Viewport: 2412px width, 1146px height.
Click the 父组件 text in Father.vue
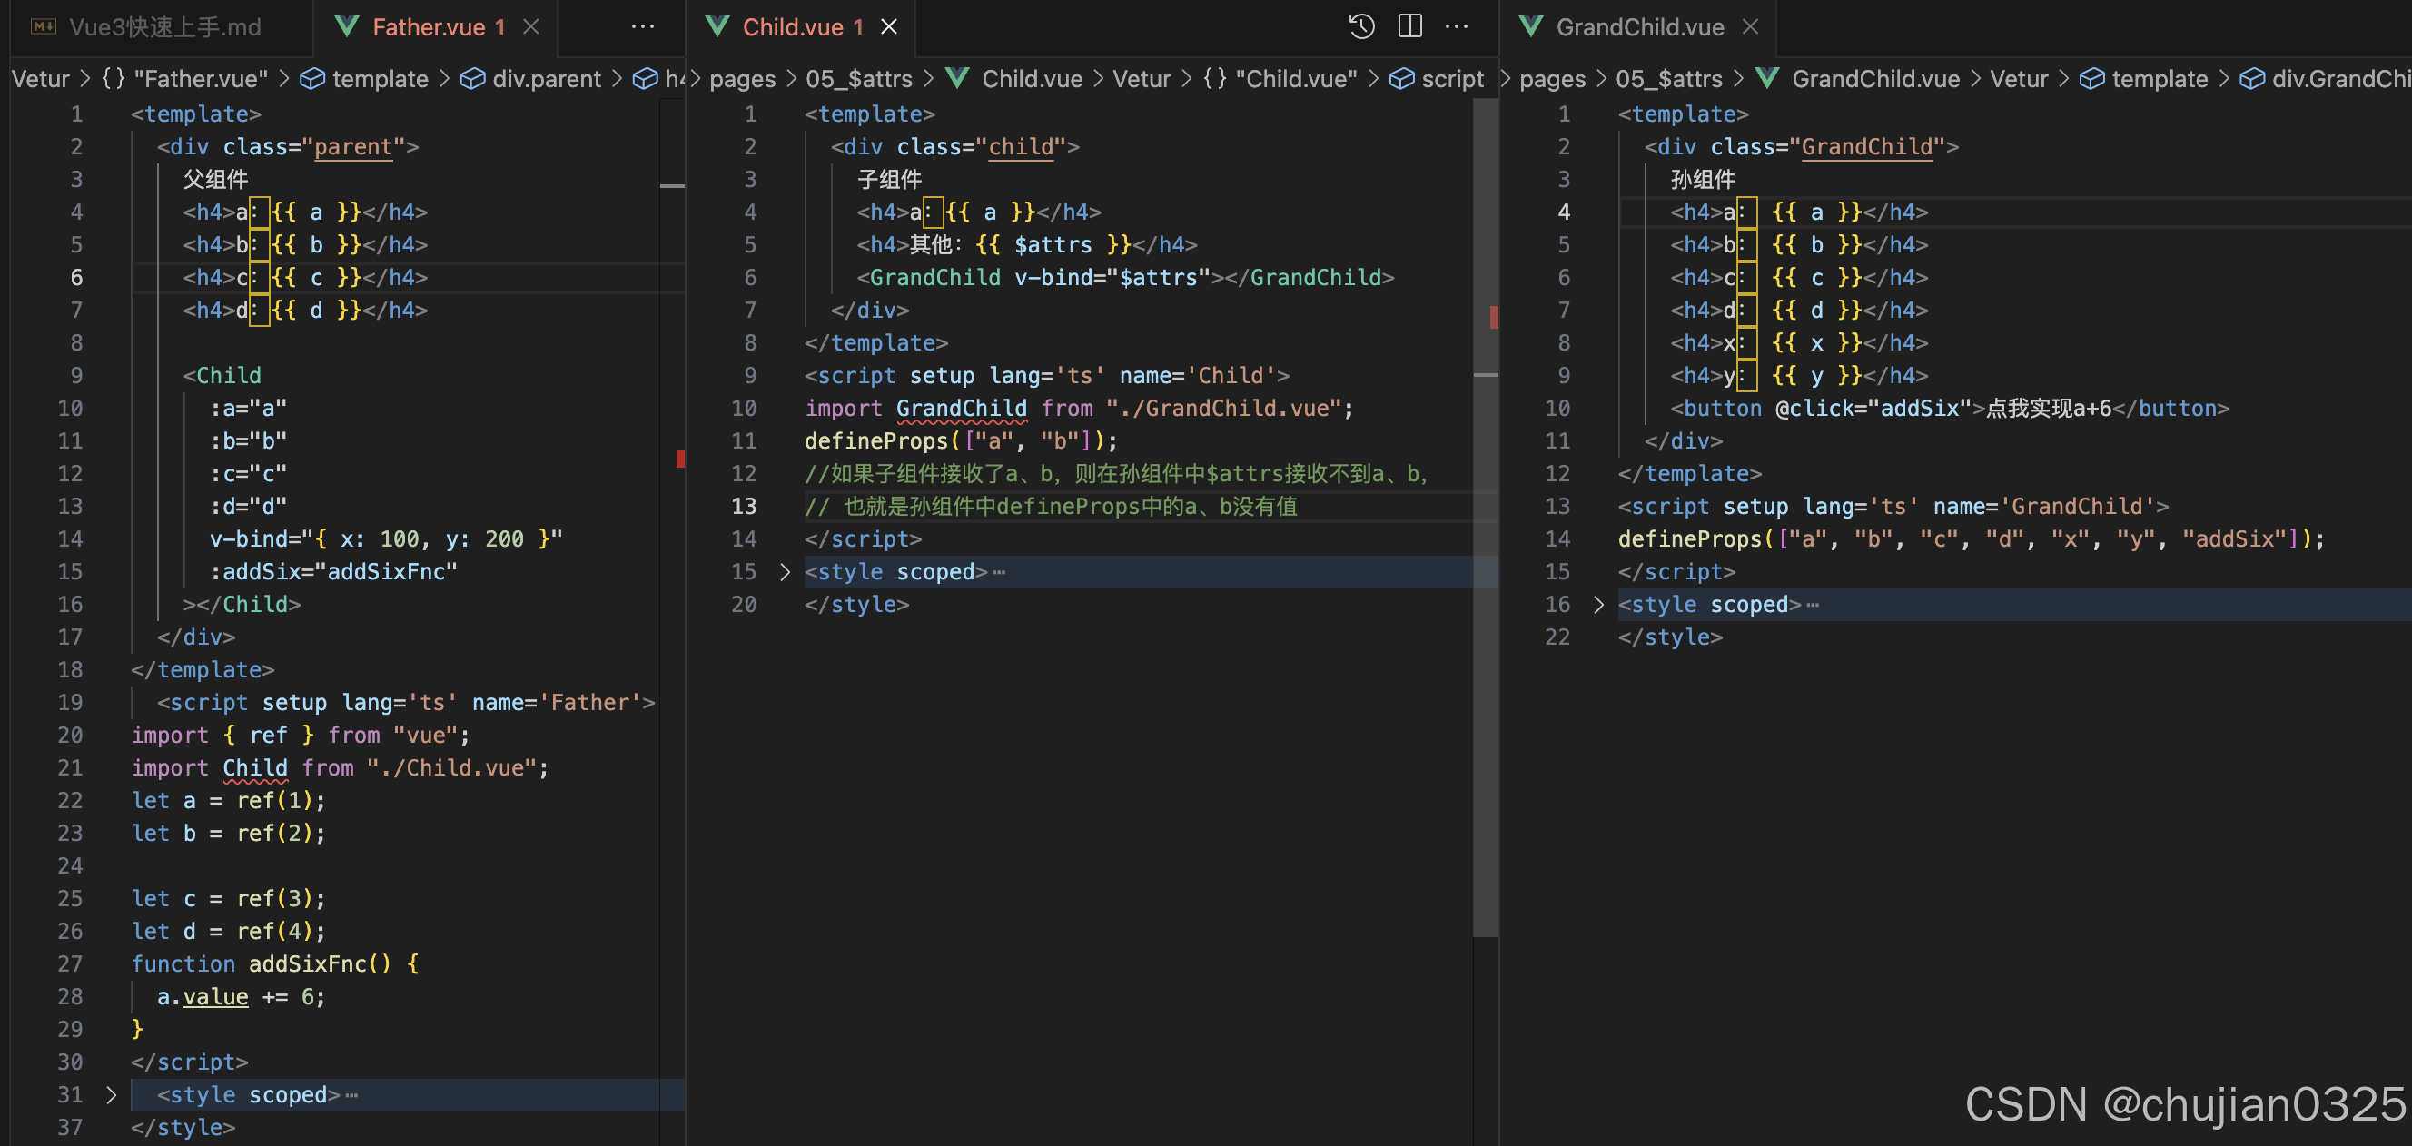pyautogui.click(x=215, y=179)
